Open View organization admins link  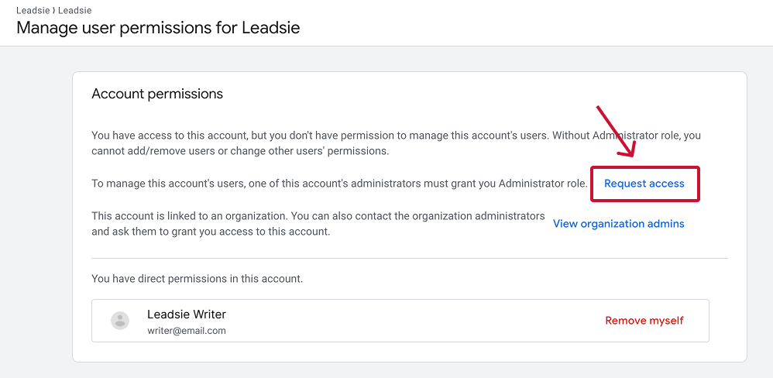tap(618, 224)
